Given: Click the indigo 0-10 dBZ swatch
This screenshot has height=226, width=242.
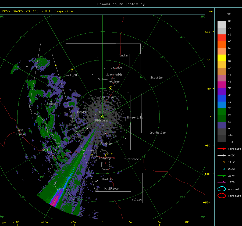Looking at the screenshot, I should 222,125.
